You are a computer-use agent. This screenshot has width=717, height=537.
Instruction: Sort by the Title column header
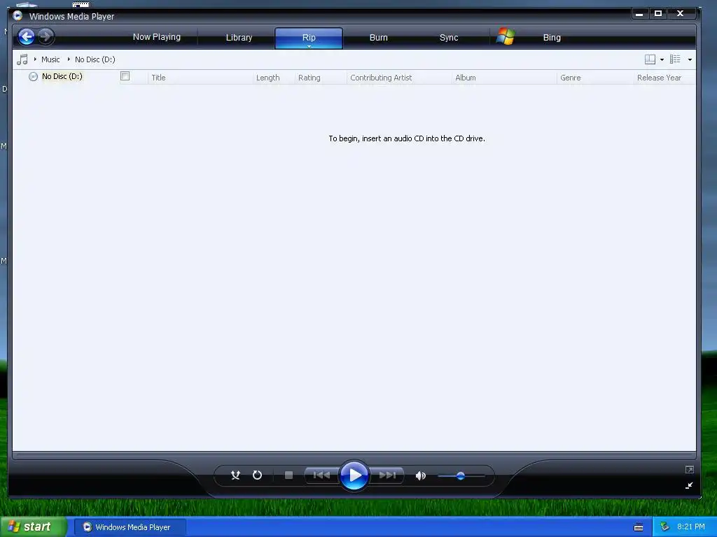click(x=200, y=78)
